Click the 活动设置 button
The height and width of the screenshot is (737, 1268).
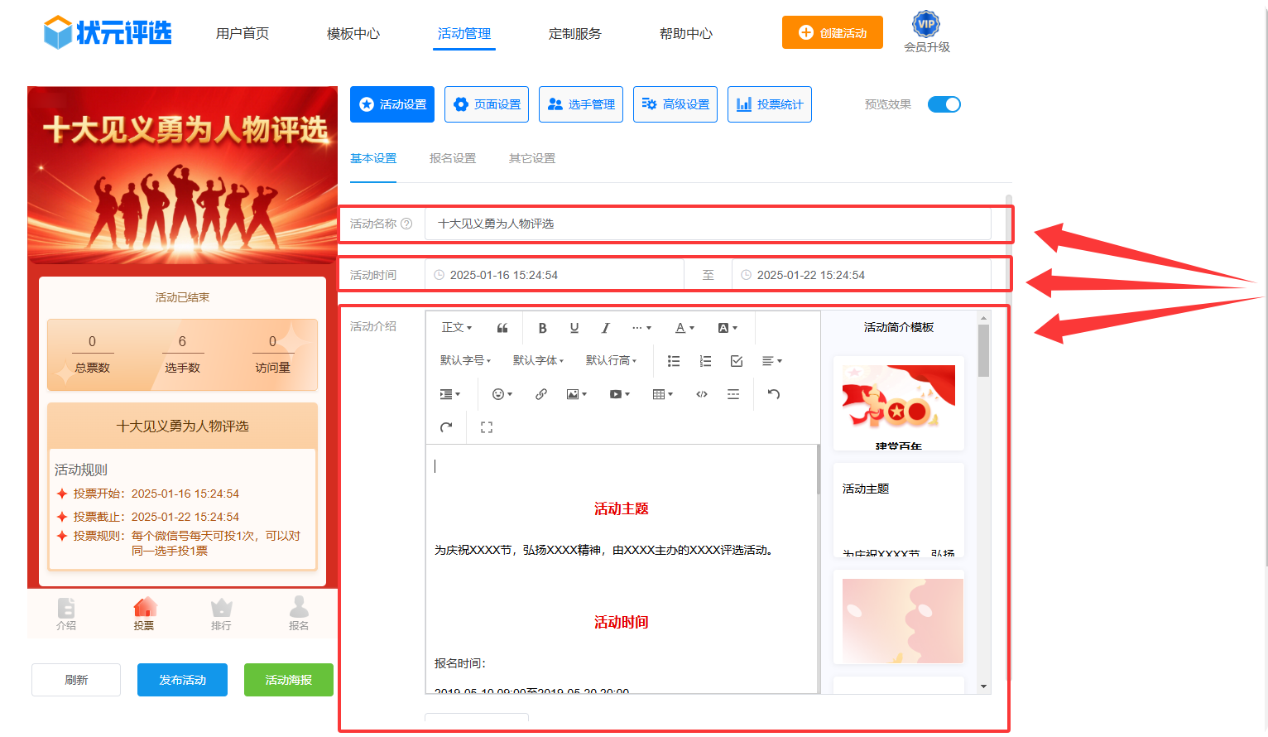click(392, 104)
